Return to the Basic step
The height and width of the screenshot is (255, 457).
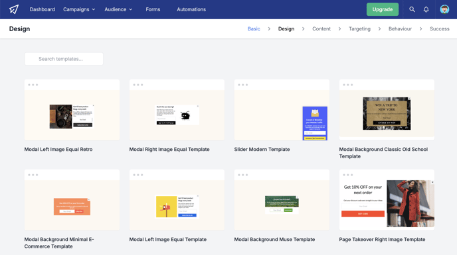click(254, 28)
